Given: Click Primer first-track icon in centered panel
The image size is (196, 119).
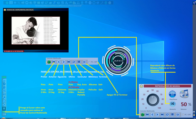Looking at the screenshot, I should point(54,62).
